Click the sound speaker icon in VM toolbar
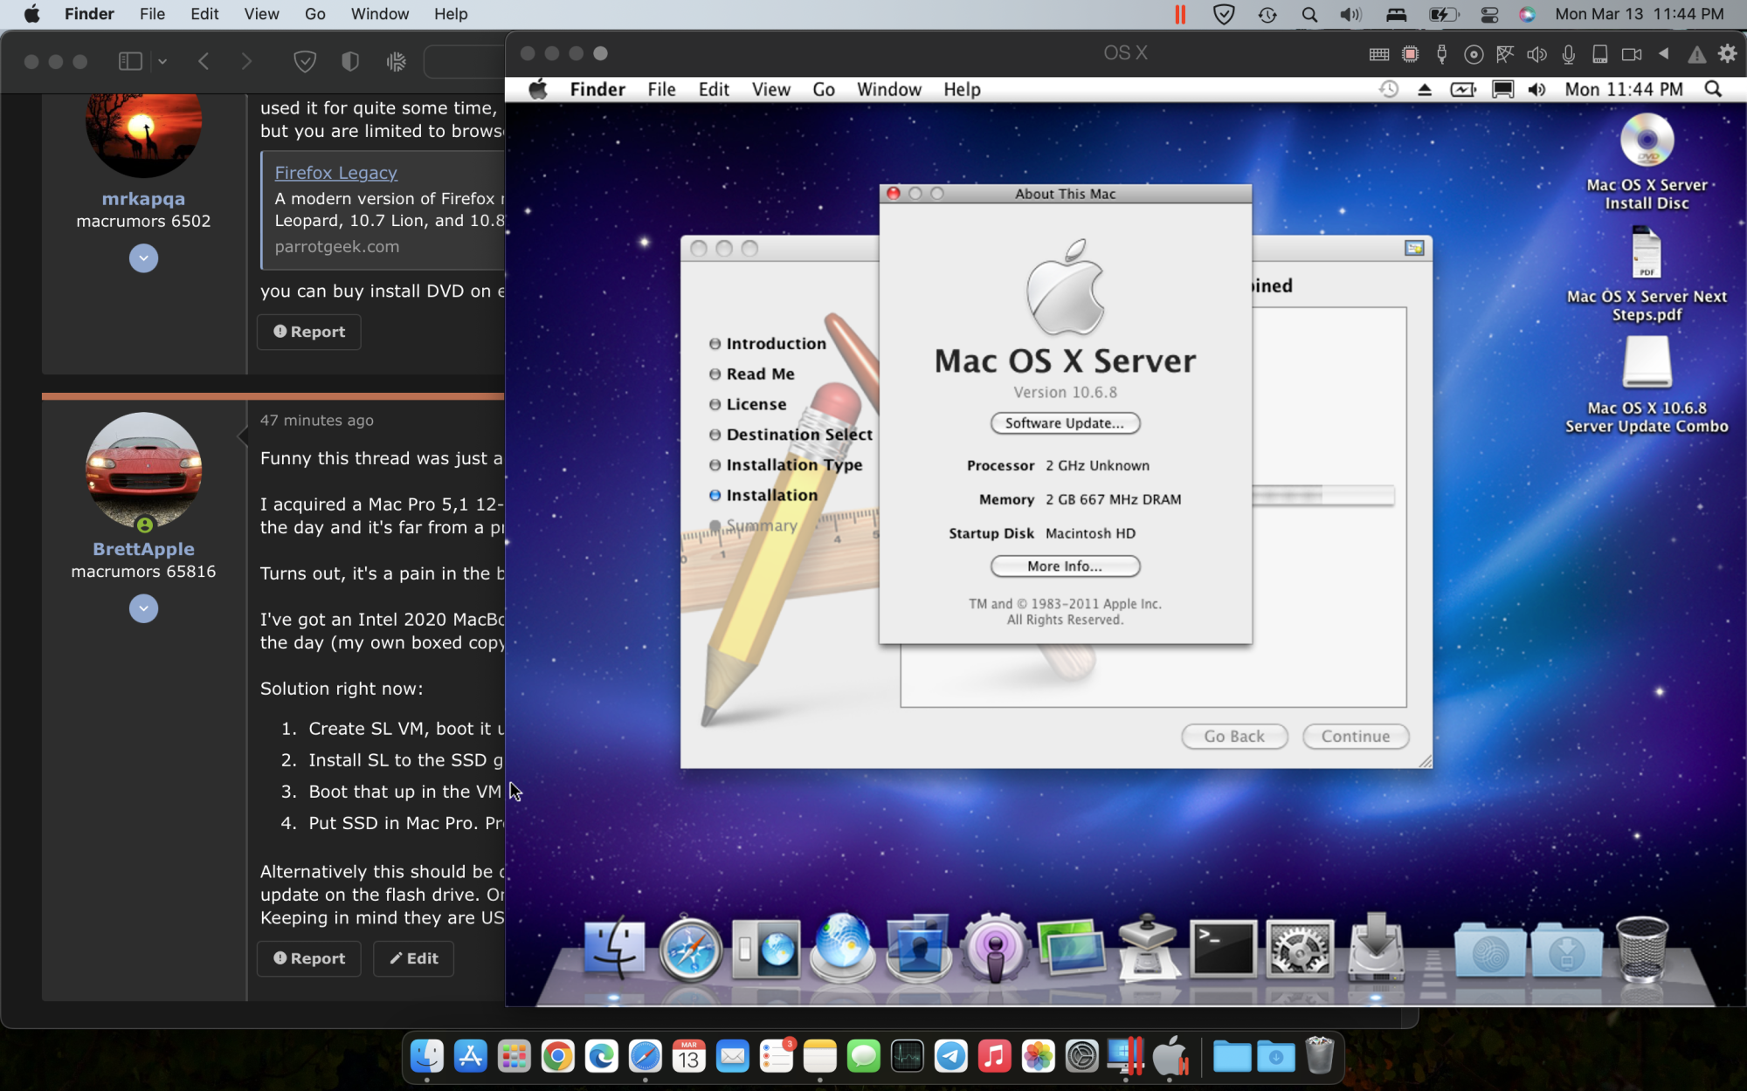1747x1091 pixels. tap(1536, 54)
